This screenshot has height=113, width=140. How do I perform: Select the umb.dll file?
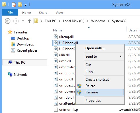click(x=65, y=61)
